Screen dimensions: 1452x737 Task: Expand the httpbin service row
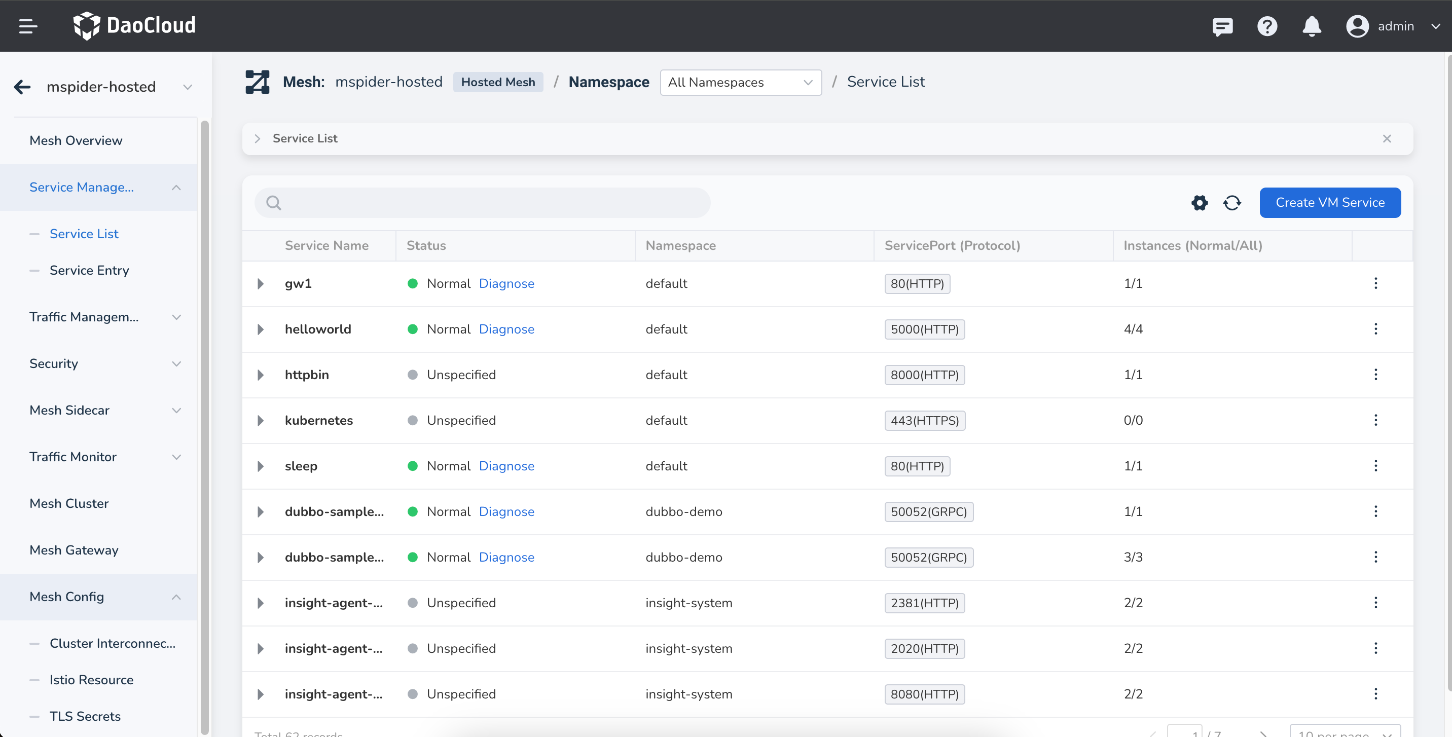pyautogui.click(x=261, y=375)
